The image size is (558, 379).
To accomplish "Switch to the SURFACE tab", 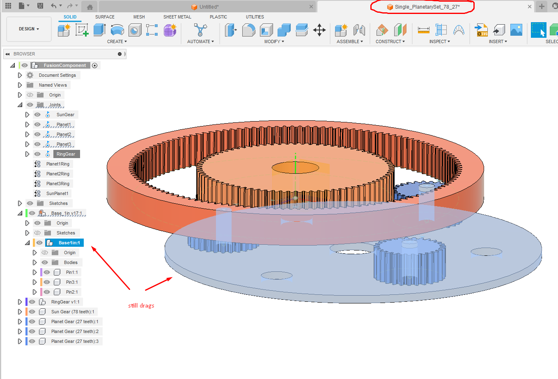I will coord(105,17).
